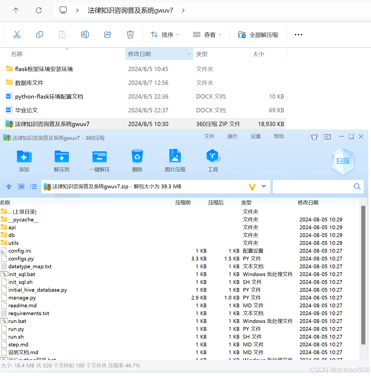The height and width of the screenshot is (376, 371).
Task: Select the Rename icon in Explorer toolbar
Action: click(x=85, y=34)
